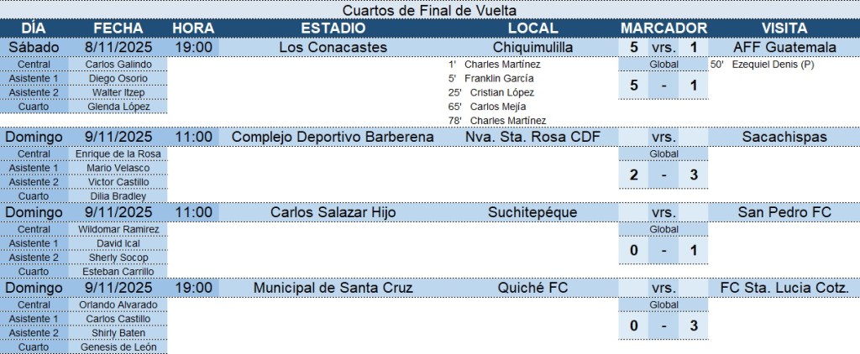Screen dimensions: 860x354
Task: Click the ESTADIO column header
Action: (x=333, y=29)
